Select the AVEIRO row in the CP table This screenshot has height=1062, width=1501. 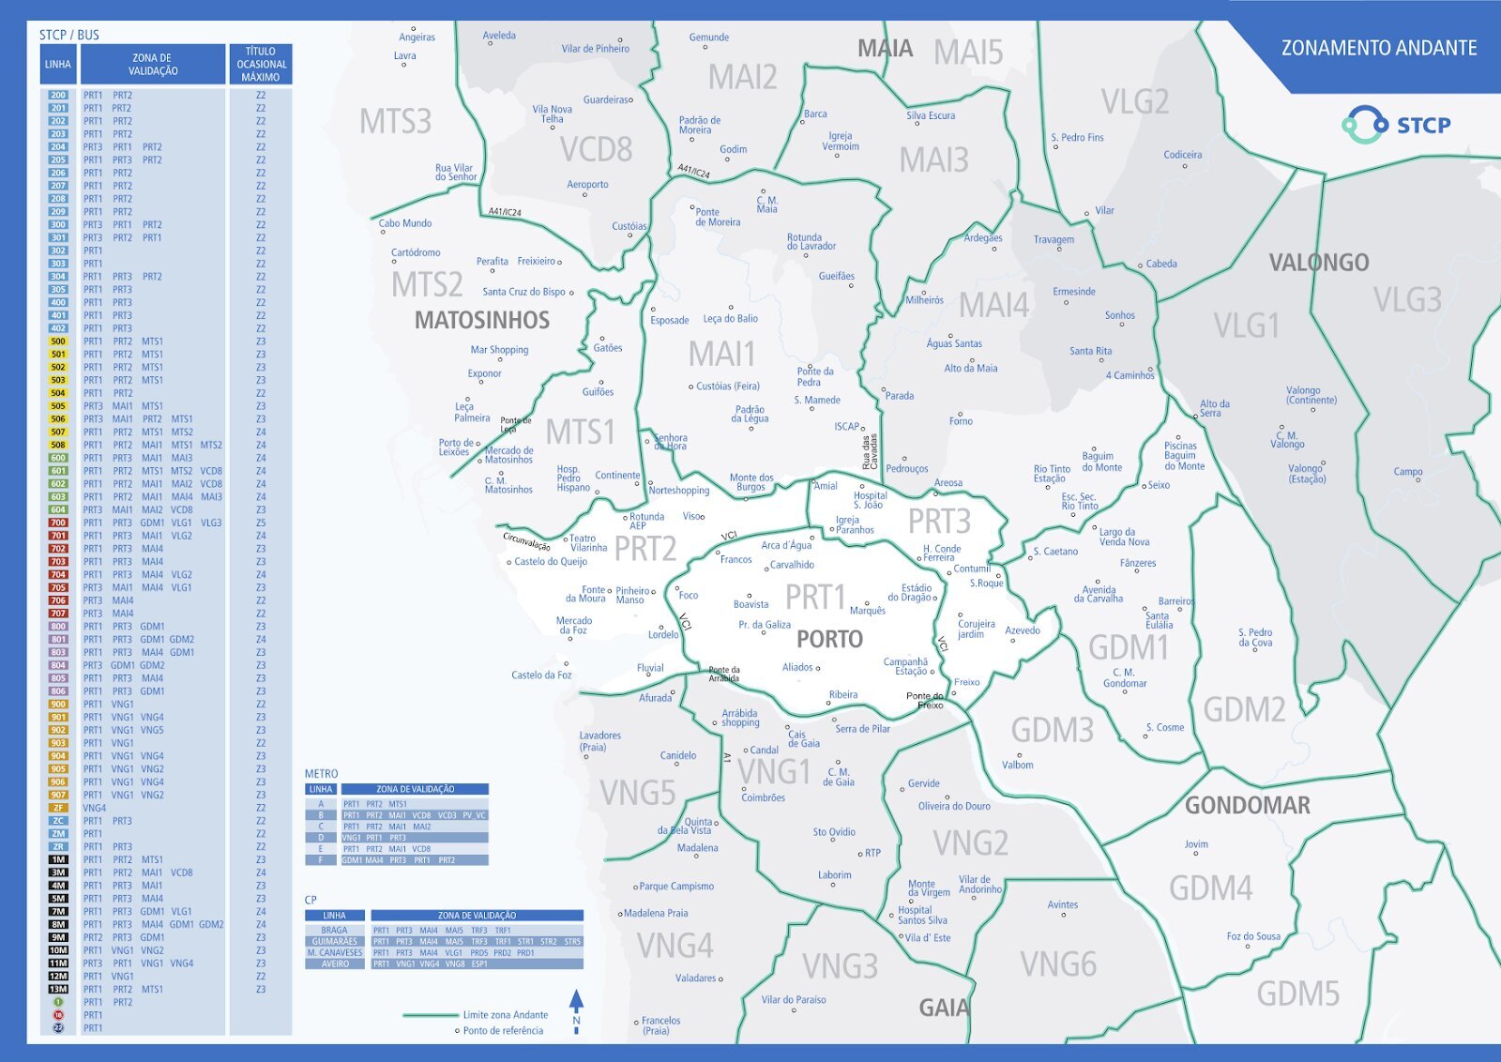click(x=334, y=963)
